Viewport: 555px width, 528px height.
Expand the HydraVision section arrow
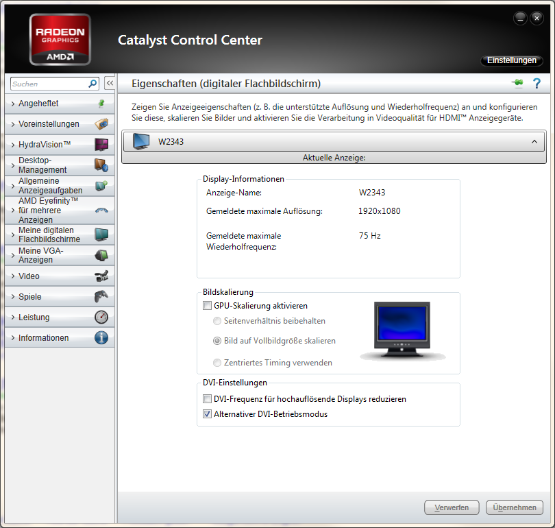[x=13, y=145]
